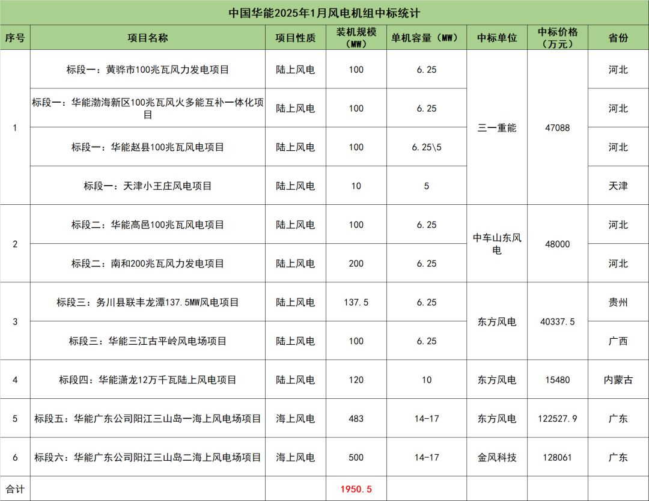Click the cell 标段三：华能三江古平岭风电场项目
Screen dimensions: 649x501
click(148, 341)
